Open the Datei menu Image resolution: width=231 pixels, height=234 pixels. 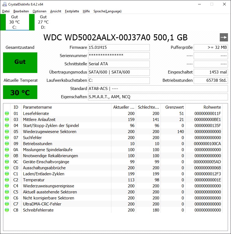click(x=6, y=11)
